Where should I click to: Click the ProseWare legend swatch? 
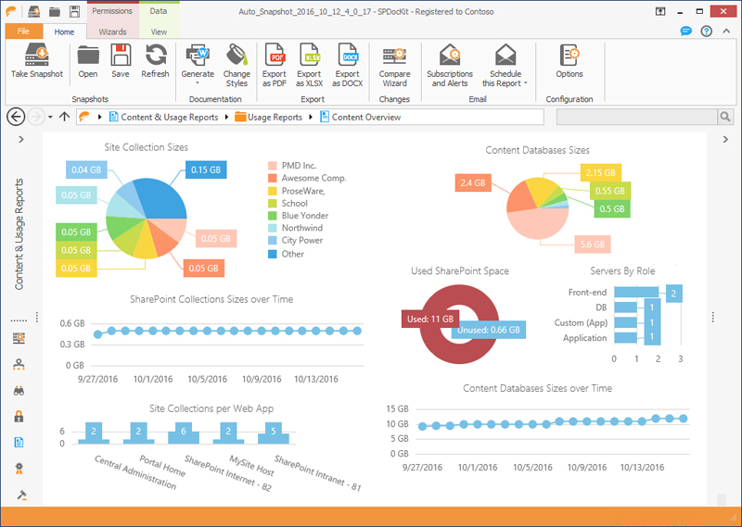[x=272, y=191]
